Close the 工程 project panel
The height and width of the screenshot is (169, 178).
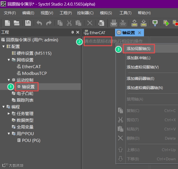point(78,32)
